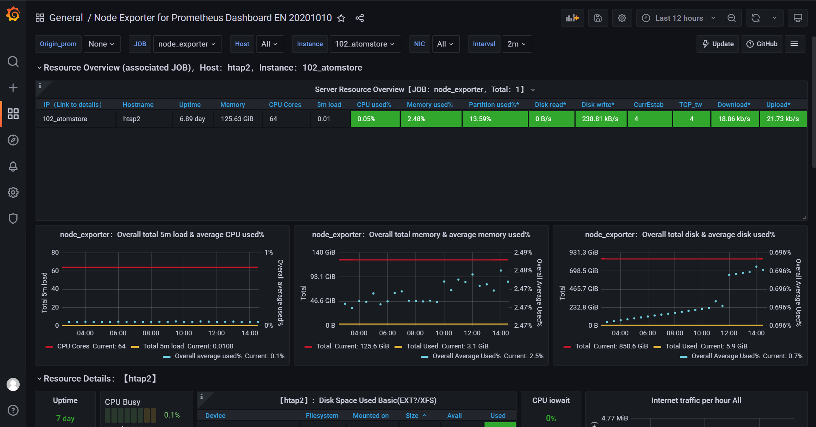The image size is (816, 427).
Task: Open the user profile avatar
Action: coord(13,384)
